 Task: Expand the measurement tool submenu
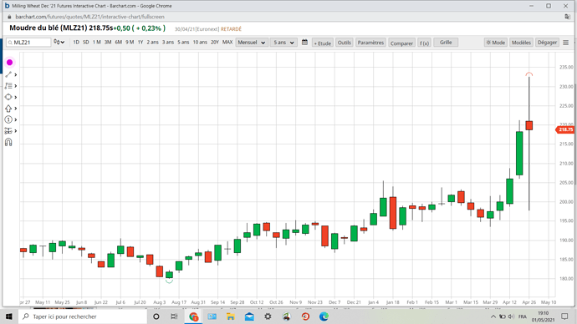(x=15, y=131)
